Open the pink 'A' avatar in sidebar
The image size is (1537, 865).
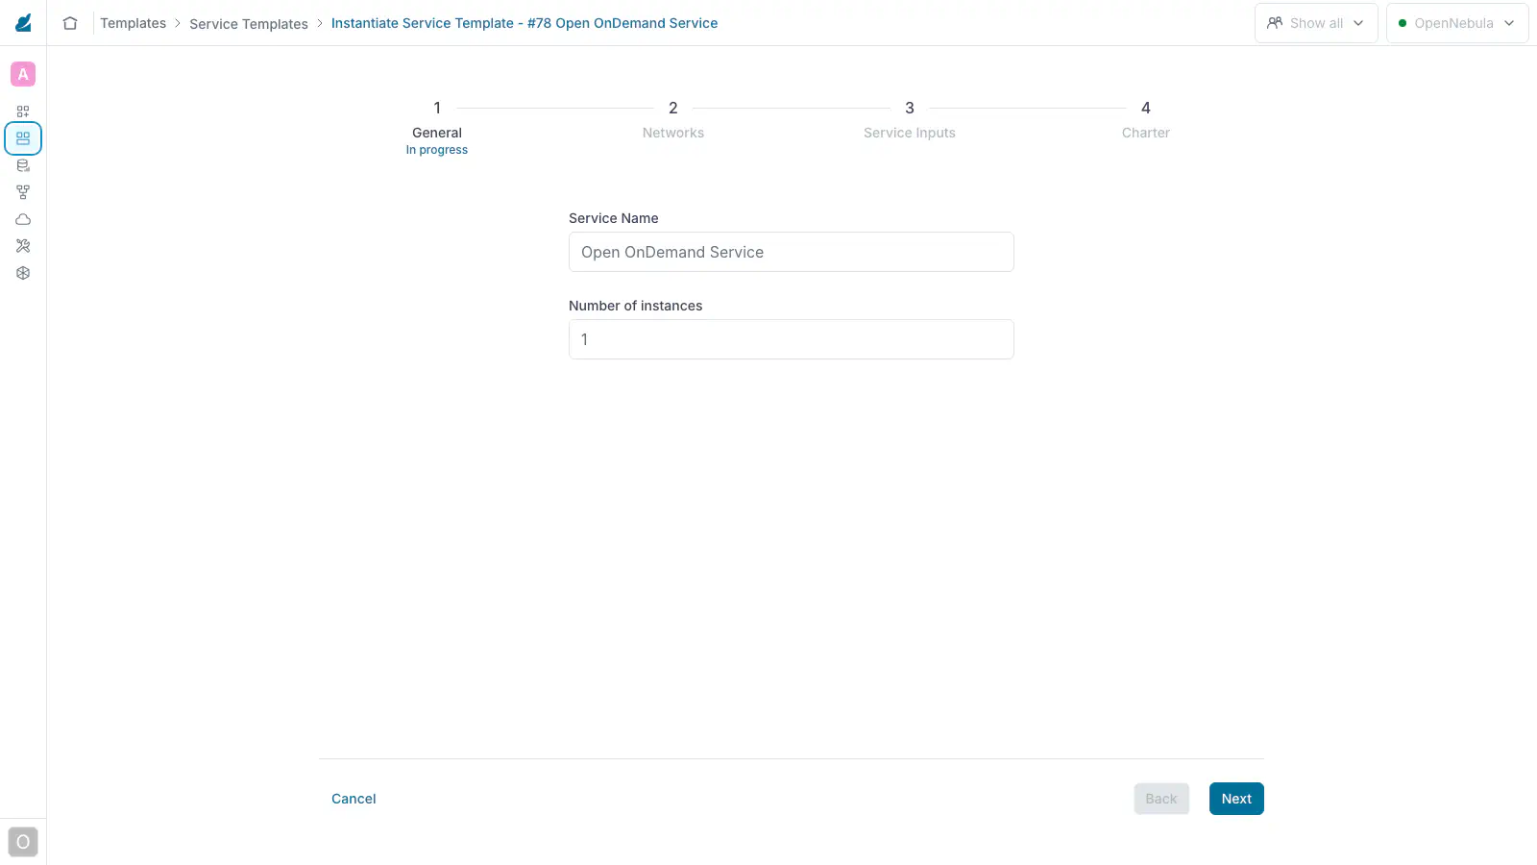(23, 74)
